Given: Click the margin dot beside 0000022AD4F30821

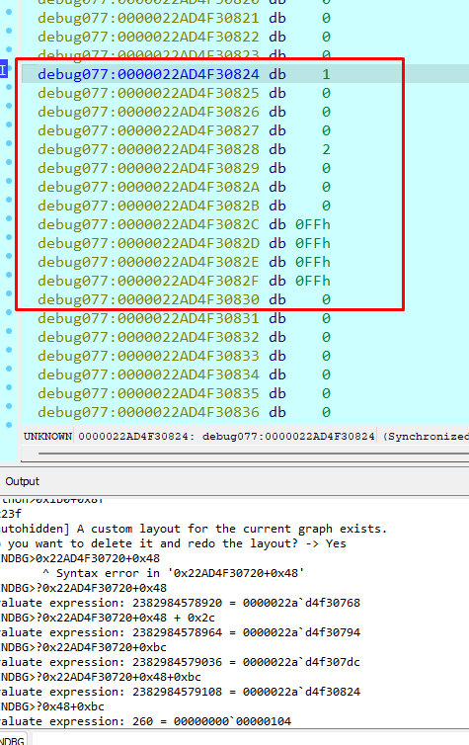Looking at the screenshot, I should 9,12.
